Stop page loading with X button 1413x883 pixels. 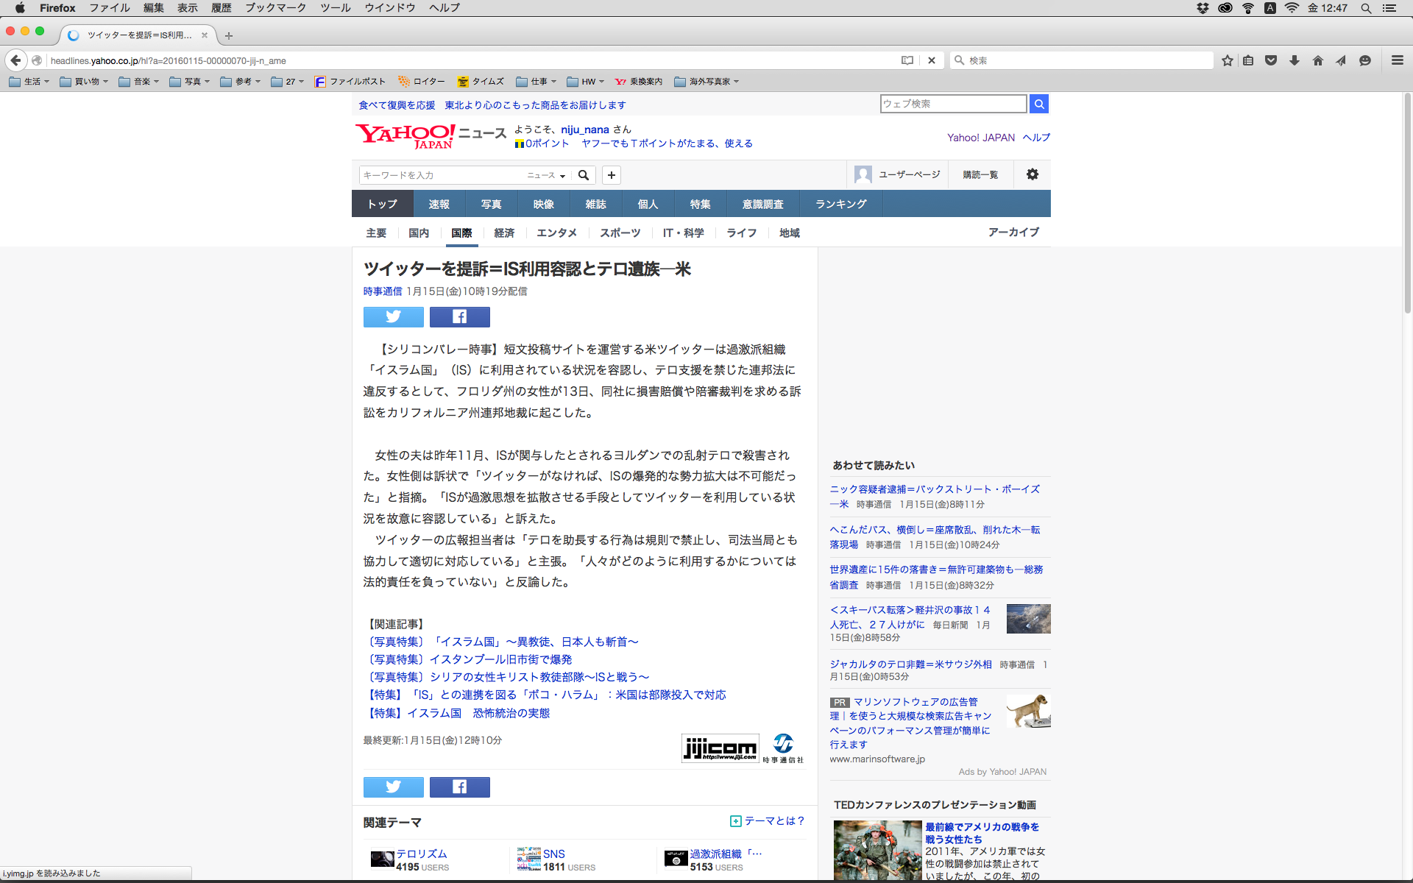pyautogui.click(x=931, y=60)
